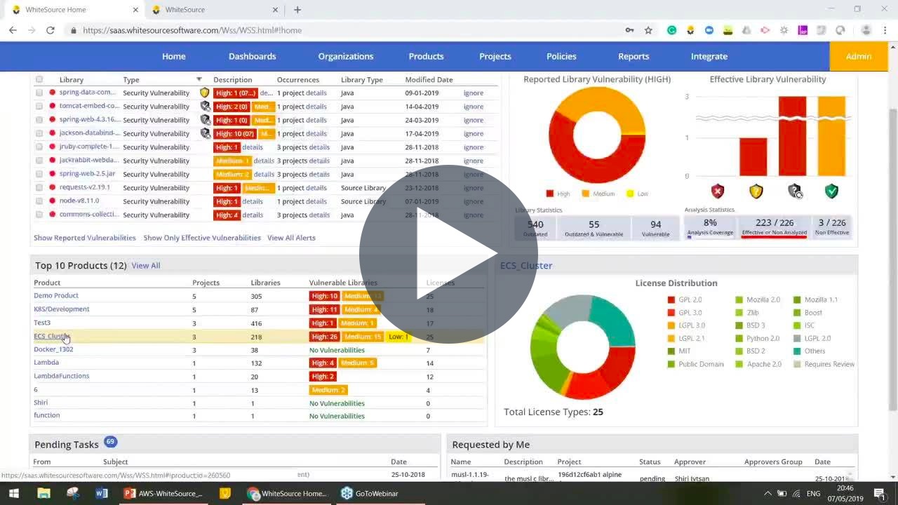Click the High: 26 badge for ECS_Cluster

pyautogui.click(x=324, y=337)
